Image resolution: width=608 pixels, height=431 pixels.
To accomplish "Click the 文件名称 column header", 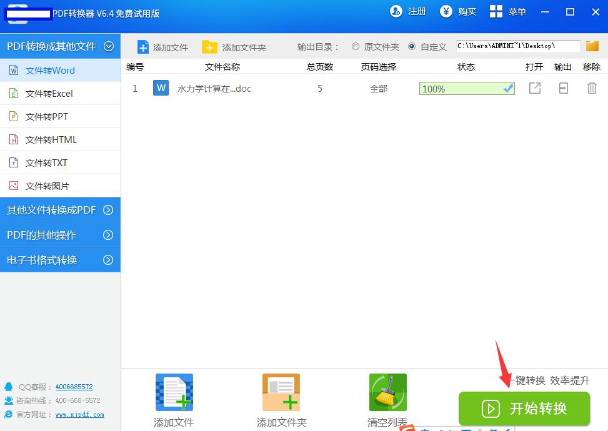I will 222,67.
